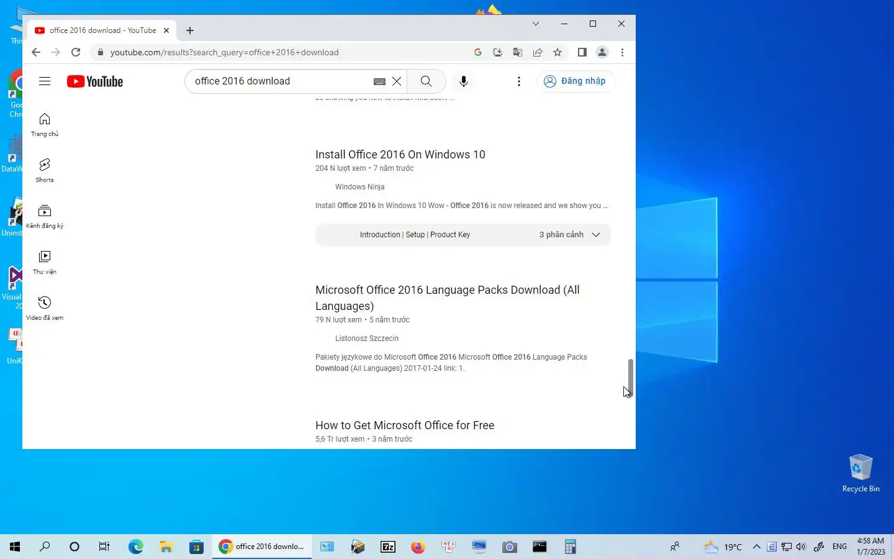
Task: Launch Firefox from taskbar
Action: pyautogui.click(x=418, y=547)
